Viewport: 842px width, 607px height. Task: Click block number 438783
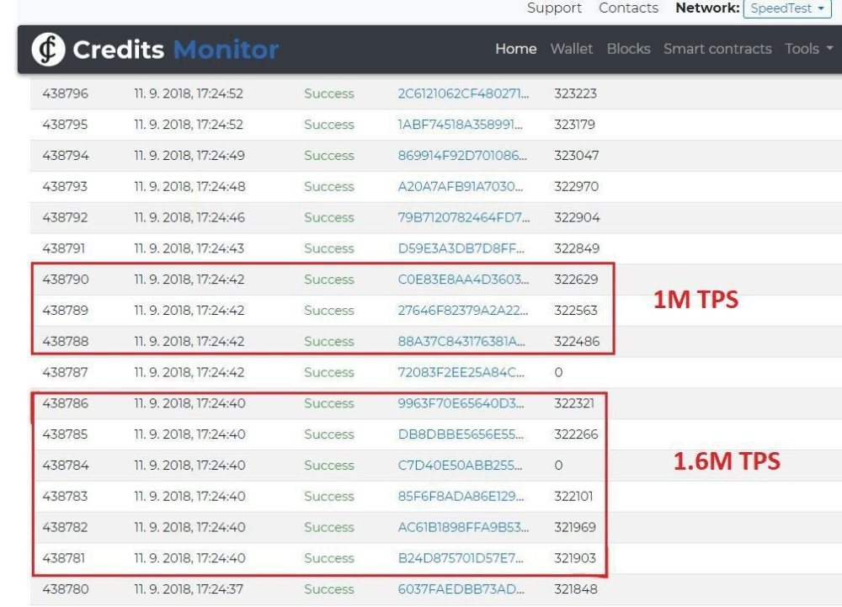point(65,497)
